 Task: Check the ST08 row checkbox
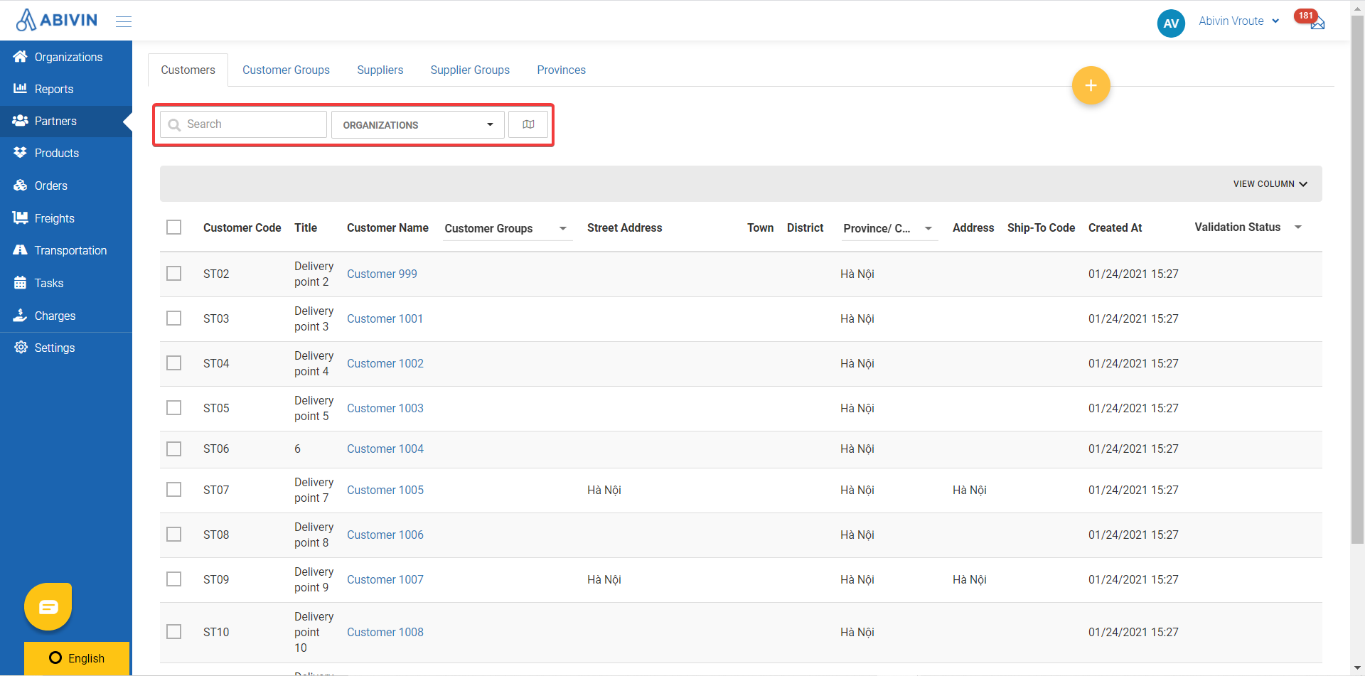[x=173, y=534]
